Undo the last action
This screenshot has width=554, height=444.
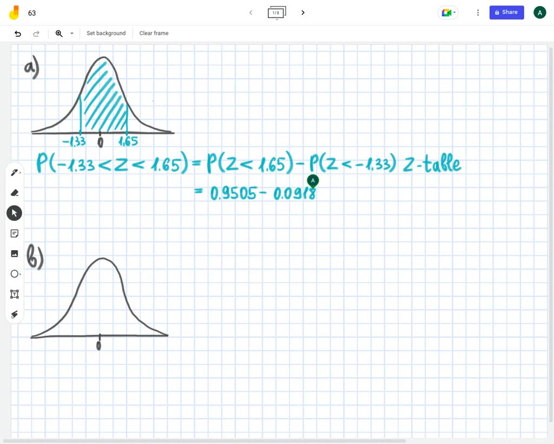pyautogui.click(x=18, y=34)
